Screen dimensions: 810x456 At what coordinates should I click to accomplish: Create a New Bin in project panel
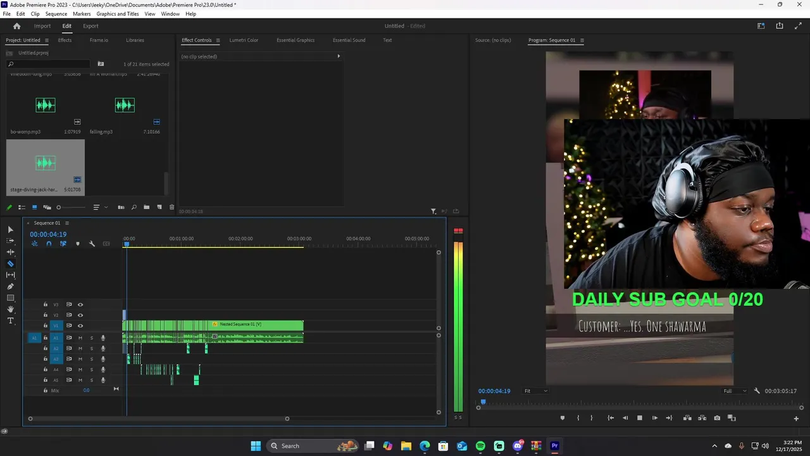146,207
